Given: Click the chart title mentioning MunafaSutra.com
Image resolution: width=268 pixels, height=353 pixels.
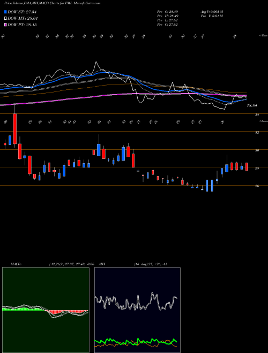Looking at the screenshot, I should pyautogui.click(x=53, y=3).
